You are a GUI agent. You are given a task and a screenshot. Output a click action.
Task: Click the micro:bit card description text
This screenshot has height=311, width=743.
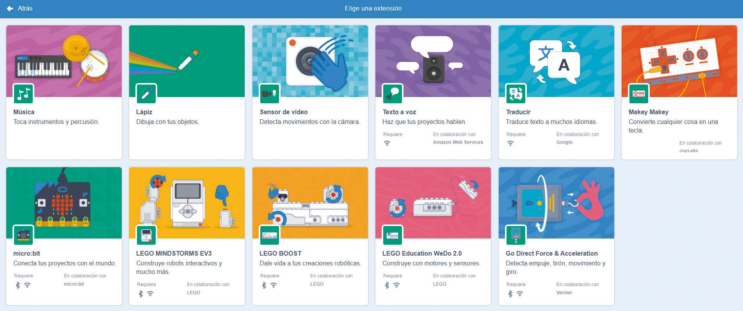click(x=64, y=263)
